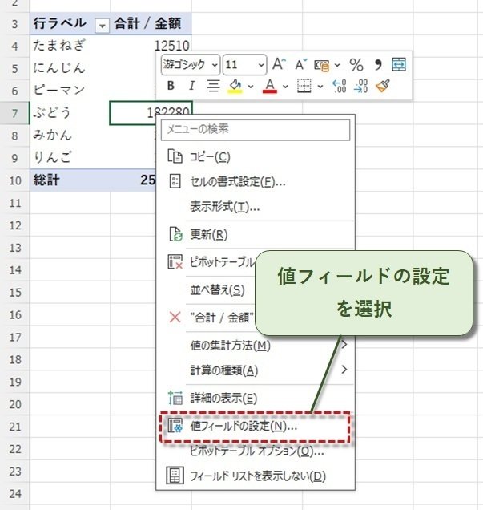
Task: Select the 総計 total row label
Action: 70,180
